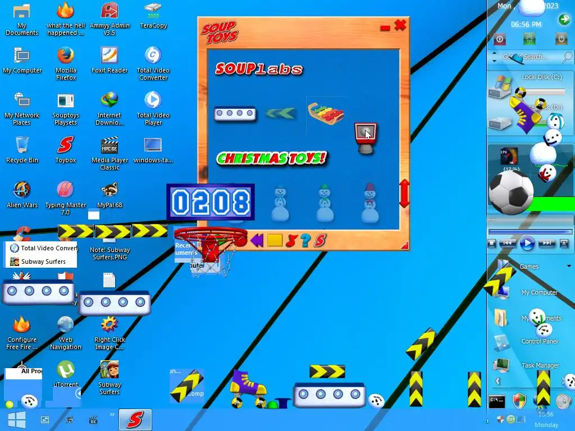Open Souptoys Playsets desktop icon

(x=66, y=109)
